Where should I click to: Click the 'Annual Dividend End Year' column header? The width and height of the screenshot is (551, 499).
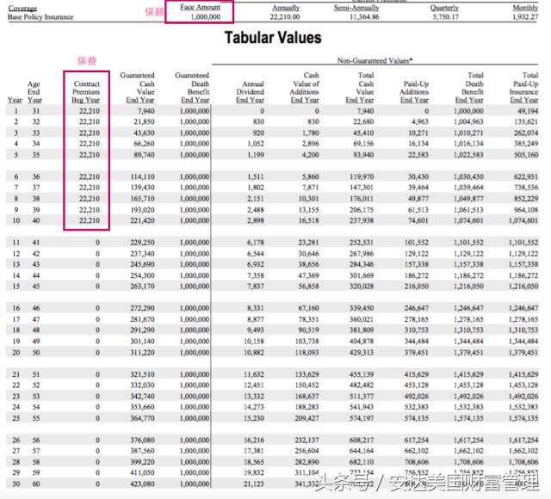pos(251,92)
